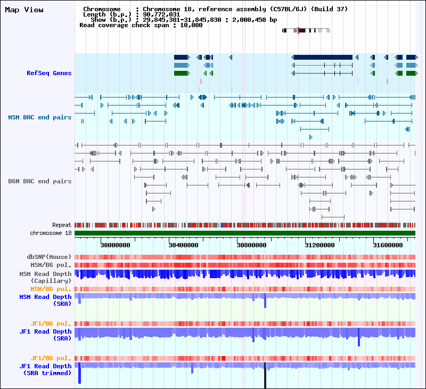This screenshot has height=389, width=426.
Task: Click the Repeat track label
Action: click(x=62, y=225)
